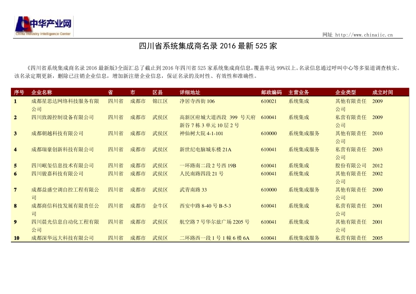Click founding year 2005 in row 10

click(377, 238)
